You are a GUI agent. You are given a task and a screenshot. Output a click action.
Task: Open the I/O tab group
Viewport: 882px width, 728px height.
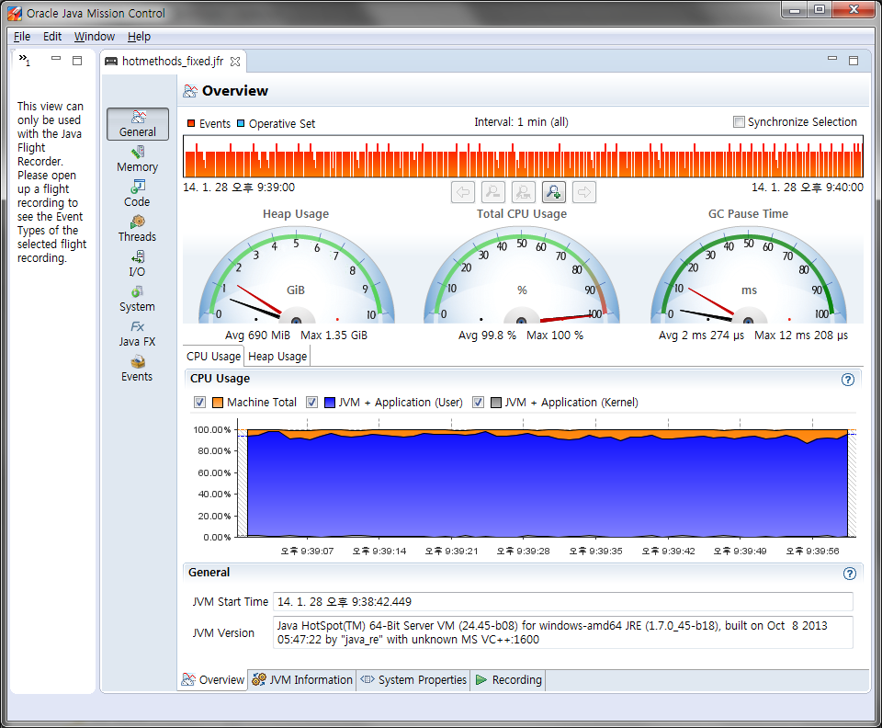[x=137, y=264]
